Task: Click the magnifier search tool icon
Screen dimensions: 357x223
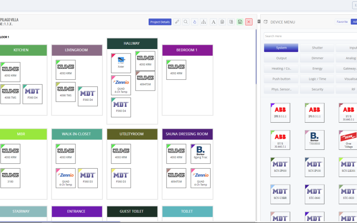Action: tap(186, 22)
